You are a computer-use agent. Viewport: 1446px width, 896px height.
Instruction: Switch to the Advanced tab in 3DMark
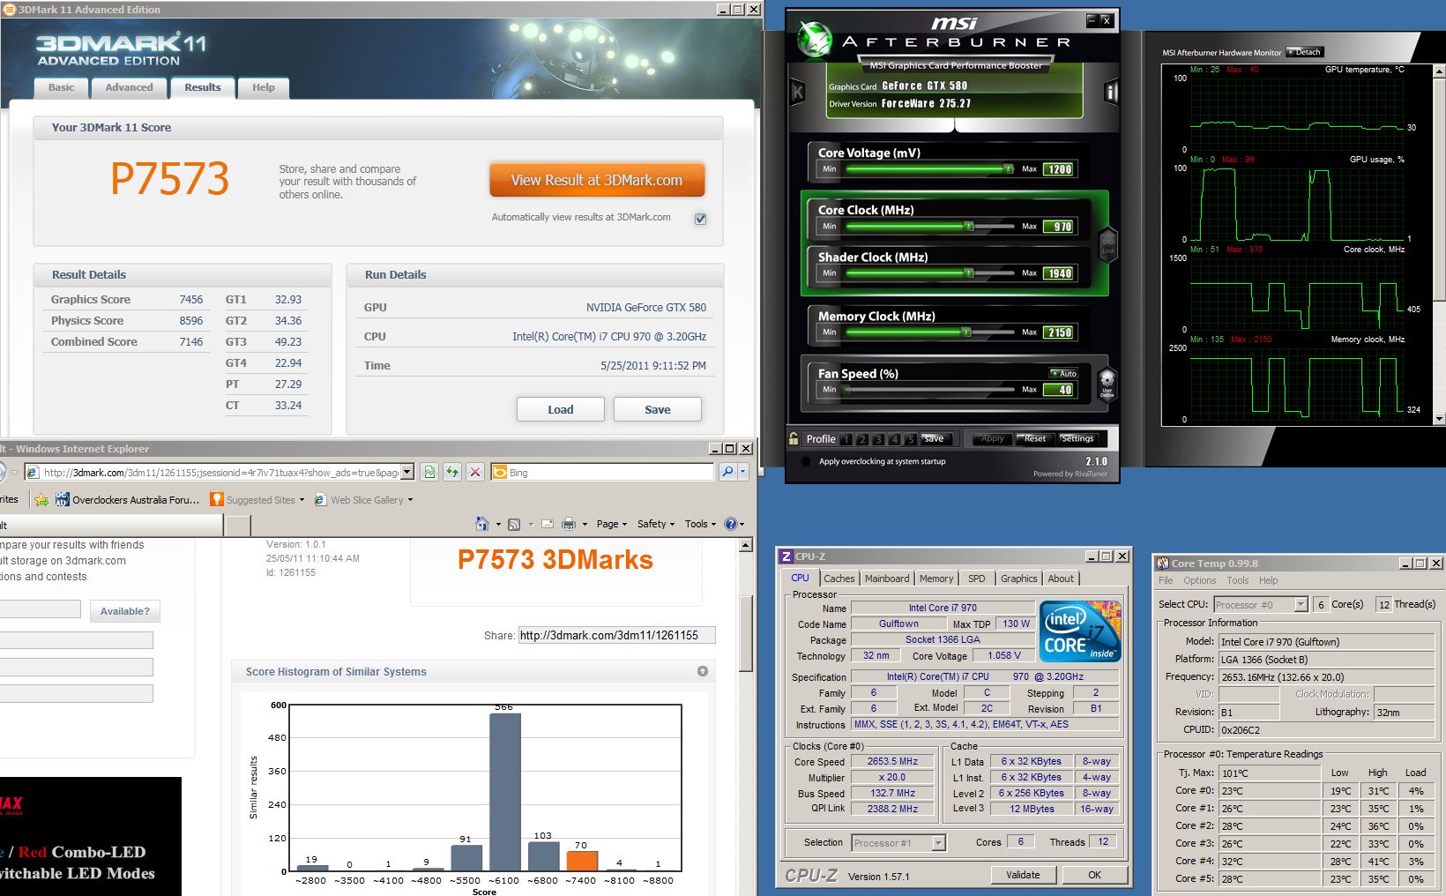pos(130,87)
